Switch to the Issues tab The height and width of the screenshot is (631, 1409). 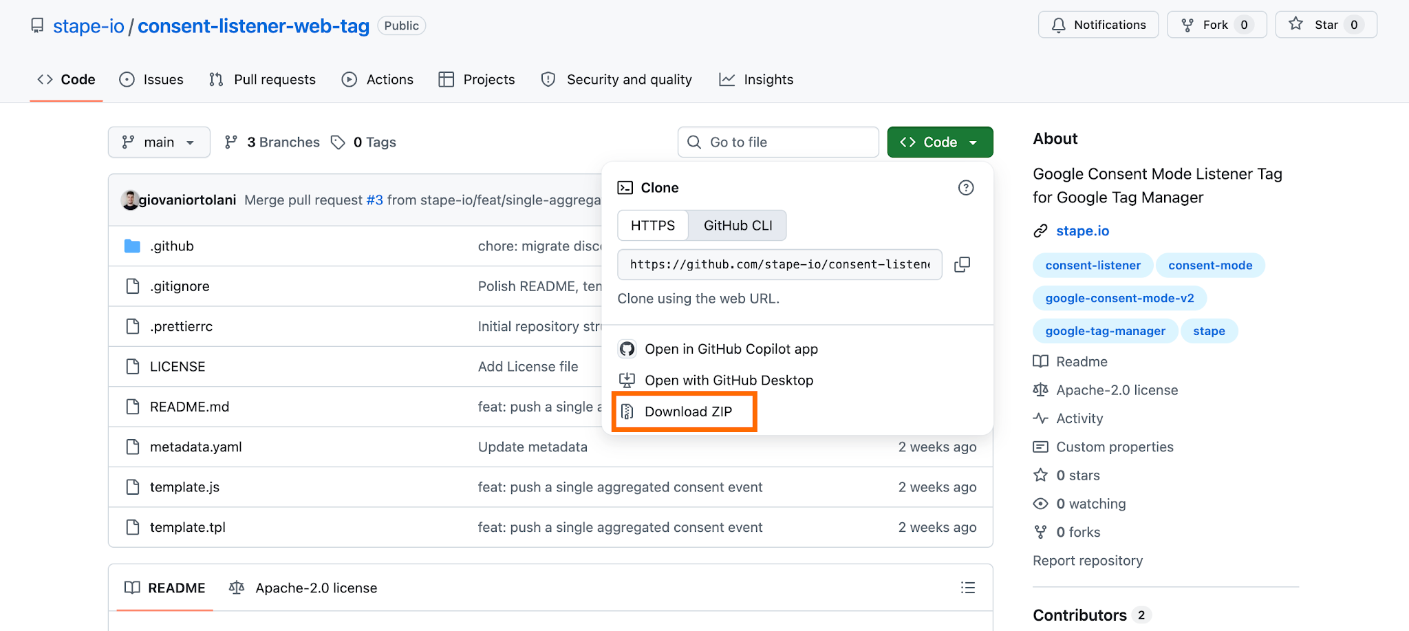pyautogui.click(x=151, y=80)
